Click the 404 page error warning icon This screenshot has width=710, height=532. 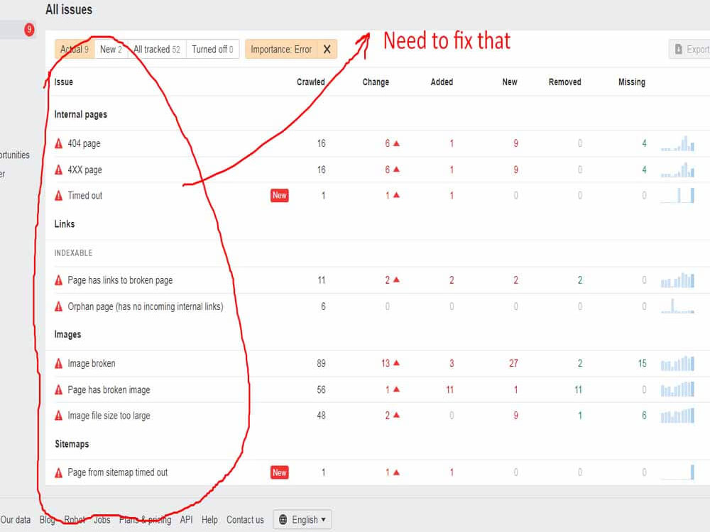coord(58,144)
